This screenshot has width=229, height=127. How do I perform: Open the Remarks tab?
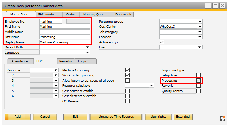pyautogui.click(x=66, y=61)
